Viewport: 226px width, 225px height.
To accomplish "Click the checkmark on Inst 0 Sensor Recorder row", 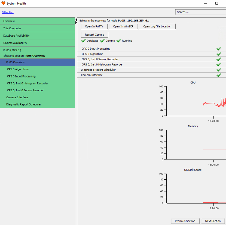I will [219, 59].
